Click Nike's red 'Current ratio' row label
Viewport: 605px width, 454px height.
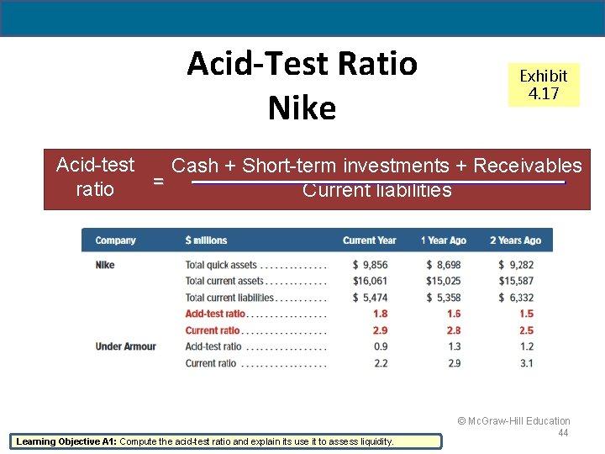tap(213, 330)
